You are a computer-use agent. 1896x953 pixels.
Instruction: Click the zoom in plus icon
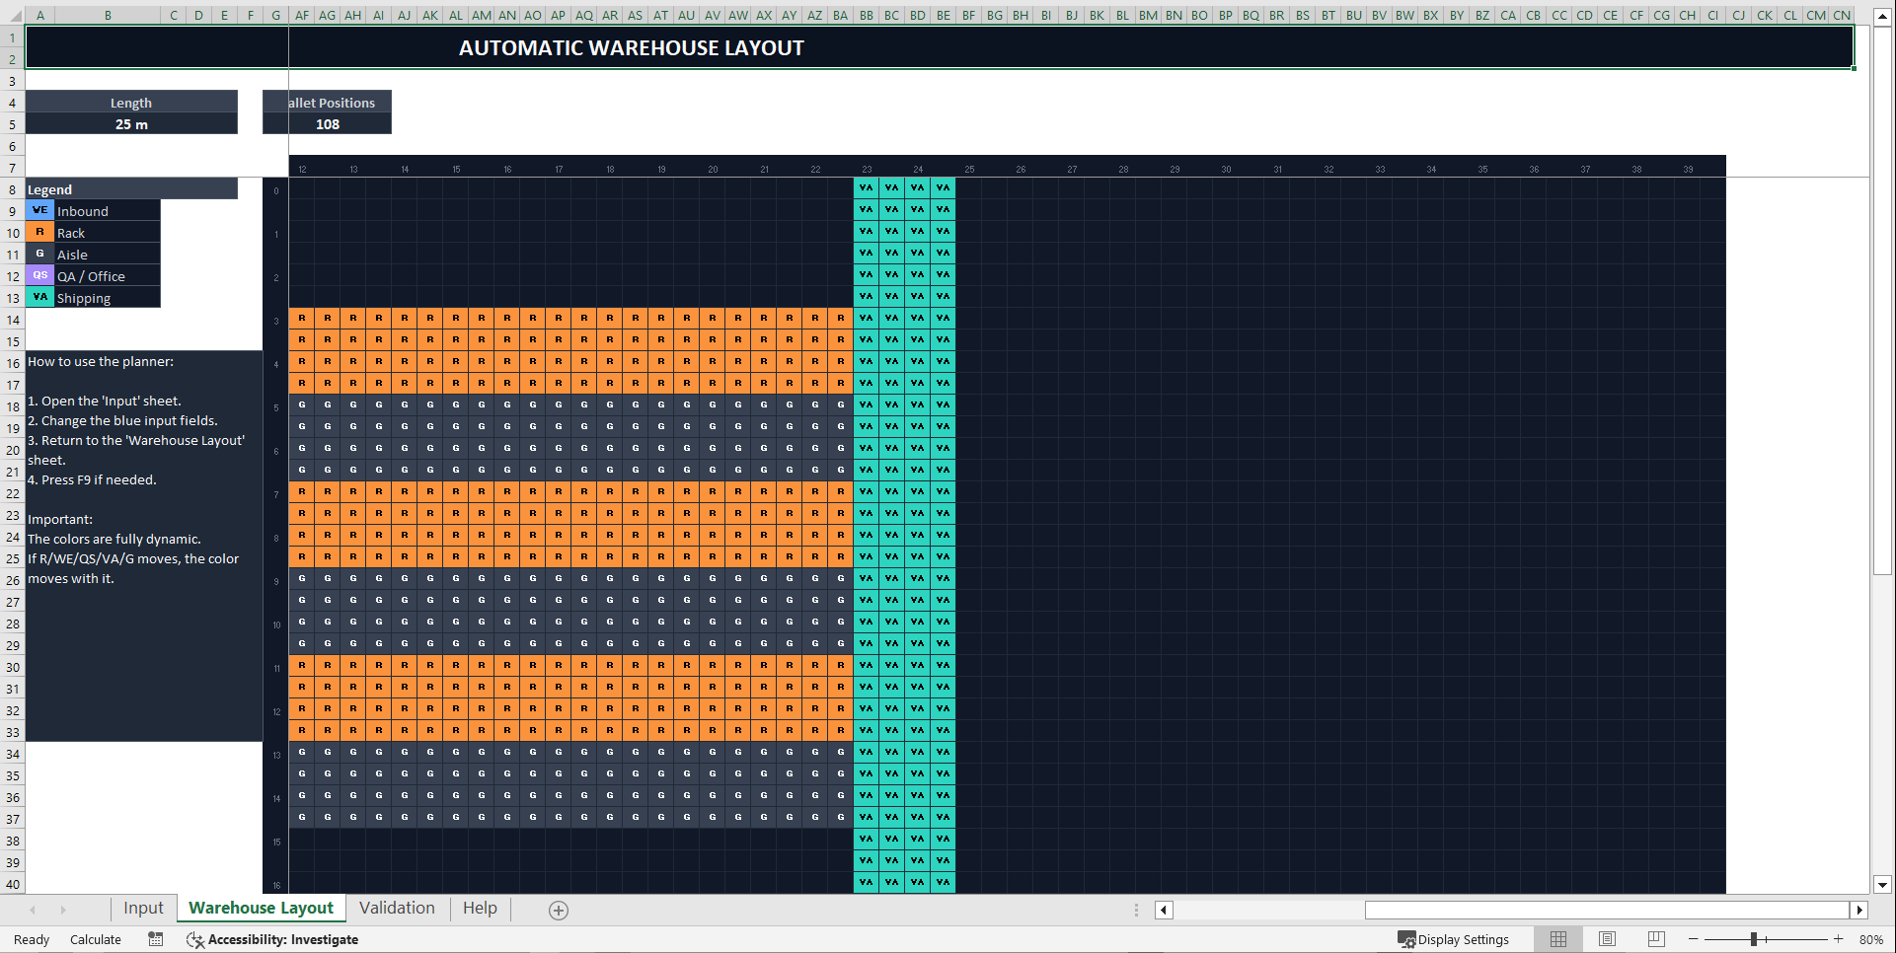(x=1838, y=939)
